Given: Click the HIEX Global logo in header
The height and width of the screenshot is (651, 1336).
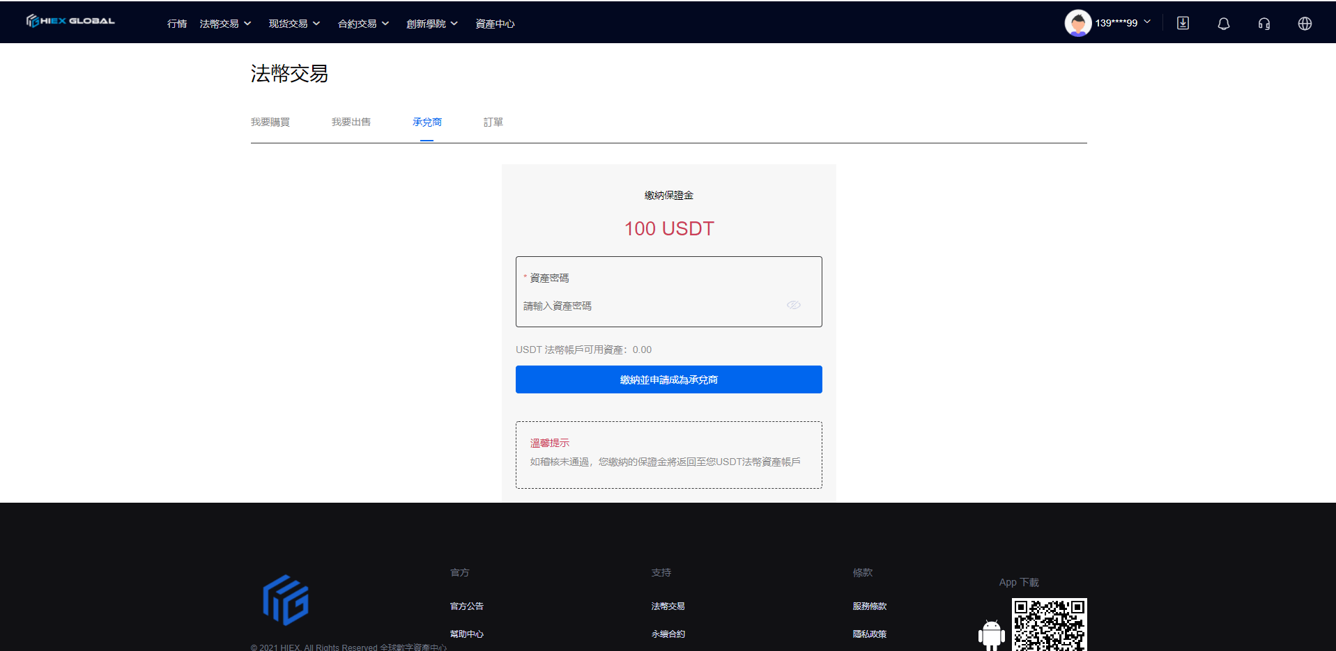Looking at the screenshot, I should (x=70, y=21).
